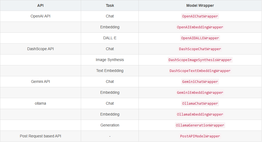Select the GeminiEmbeddingWrapper code label

click(x=200, y=93)
